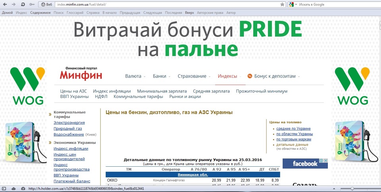Close the facebook ad with the X icon
Viewport: 381px width, 192px height.
[325, 160]
